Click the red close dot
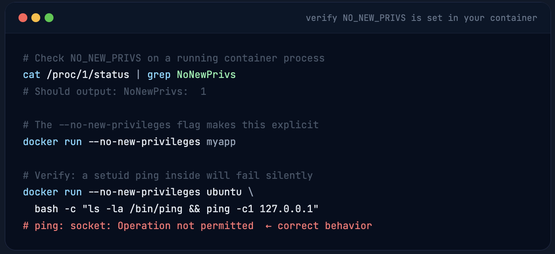This screenshot has width=555, height=254. [x=23, y=18]
